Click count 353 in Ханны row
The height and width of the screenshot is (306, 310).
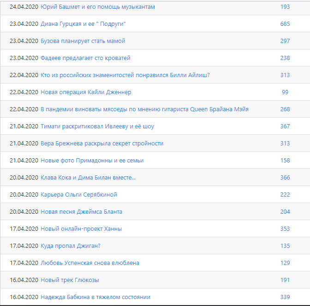(x=285, y=229)
